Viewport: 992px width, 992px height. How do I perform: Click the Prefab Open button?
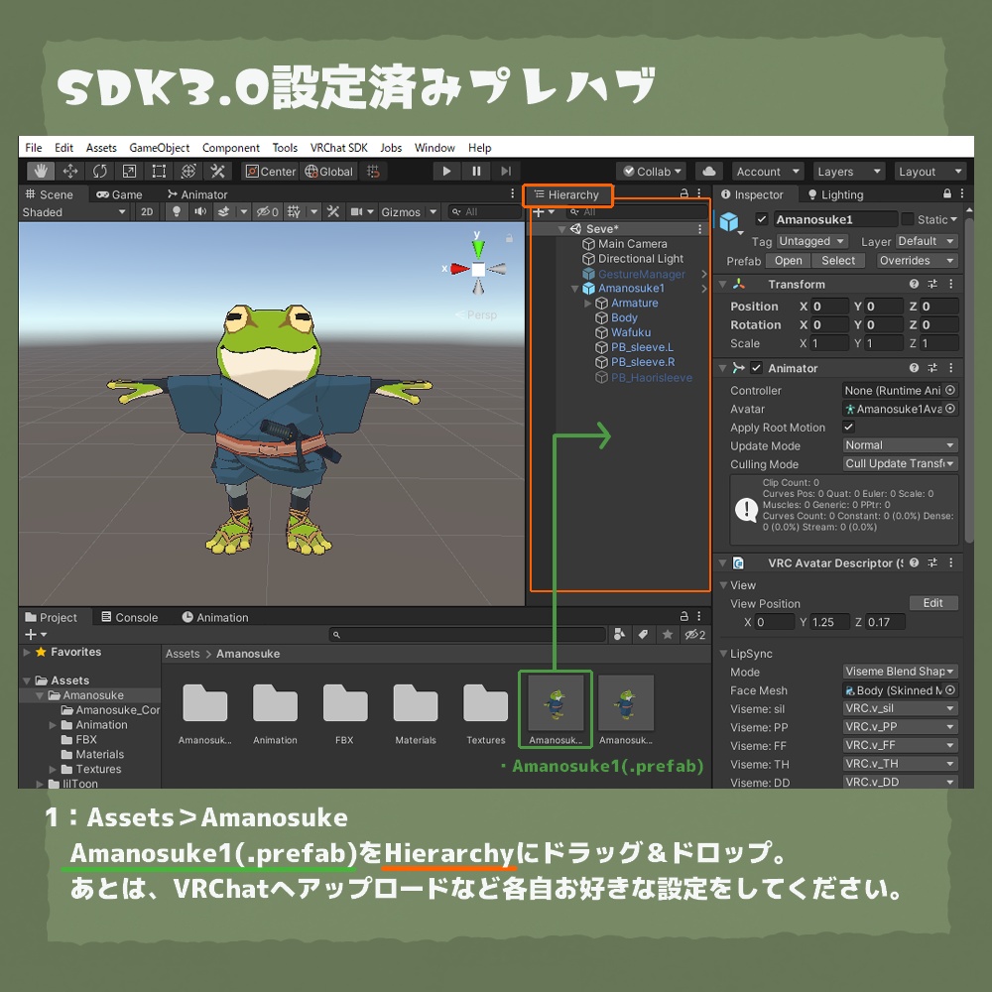point(788,260)
